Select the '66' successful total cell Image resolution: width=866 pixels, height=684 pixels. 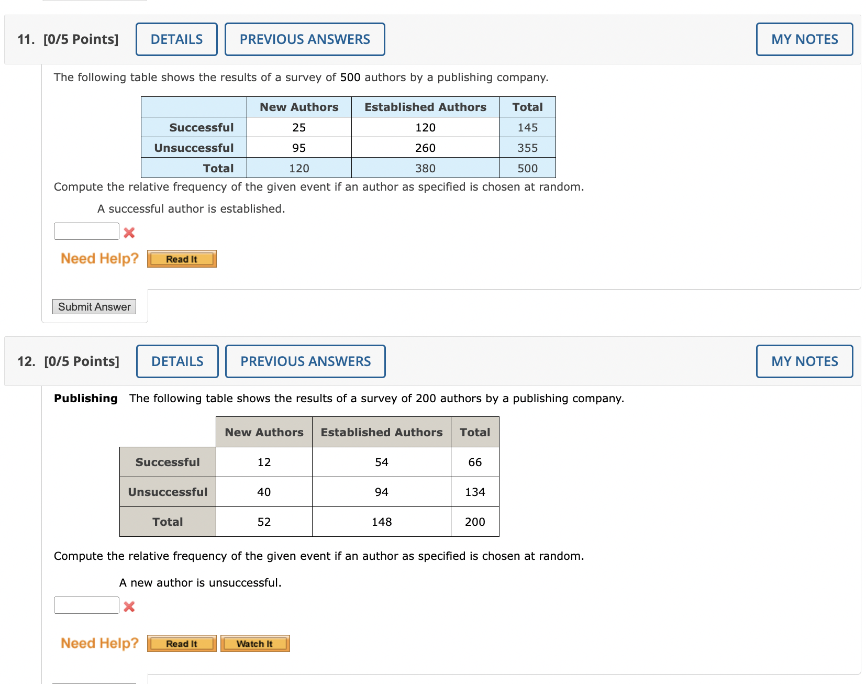click(475, 462)
